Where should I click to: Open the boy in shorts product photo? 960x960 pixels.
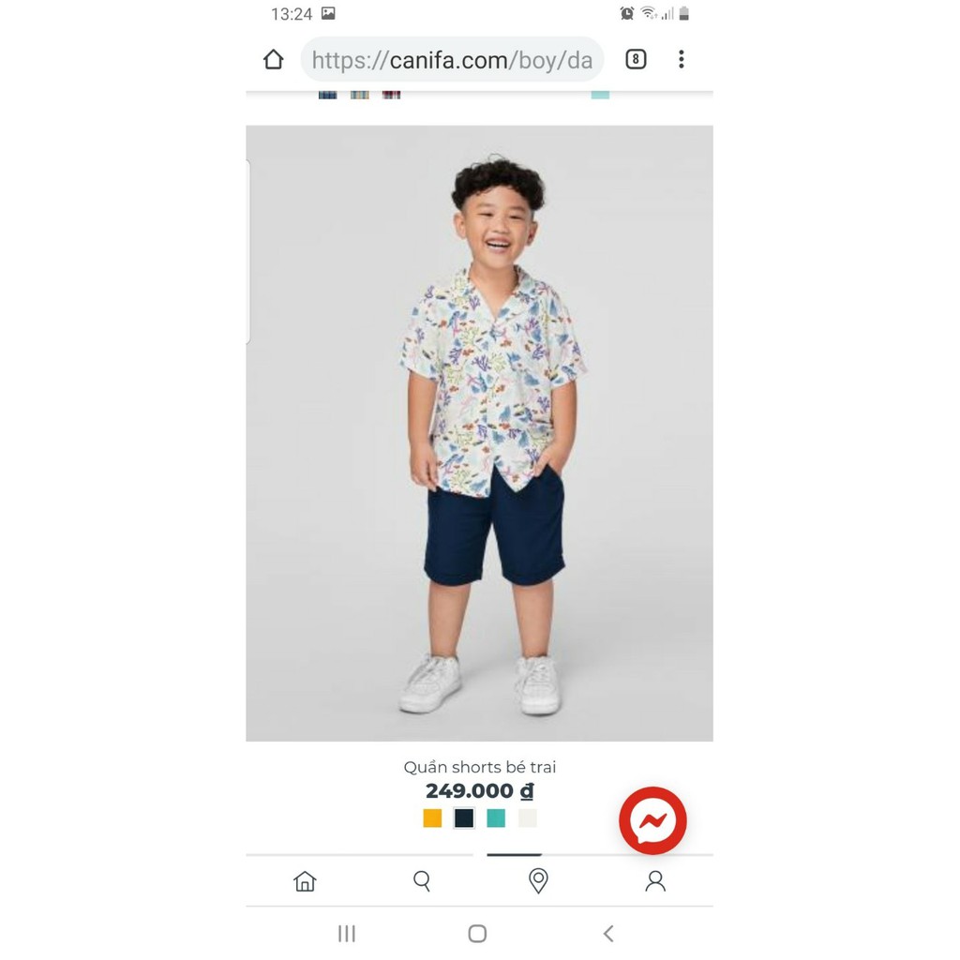(479, 433)
